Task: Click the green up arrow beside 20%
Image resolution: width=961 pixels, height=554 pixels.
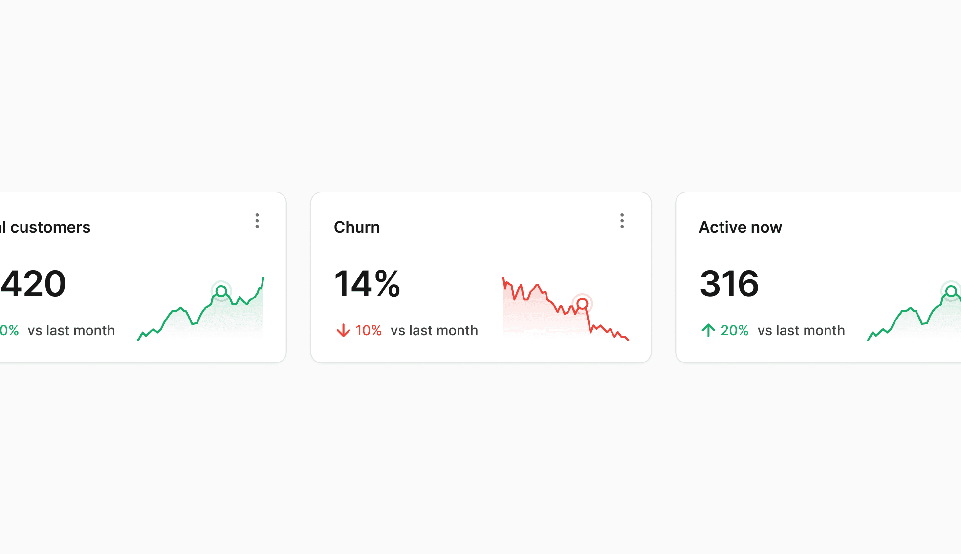Action: point(708,330)
